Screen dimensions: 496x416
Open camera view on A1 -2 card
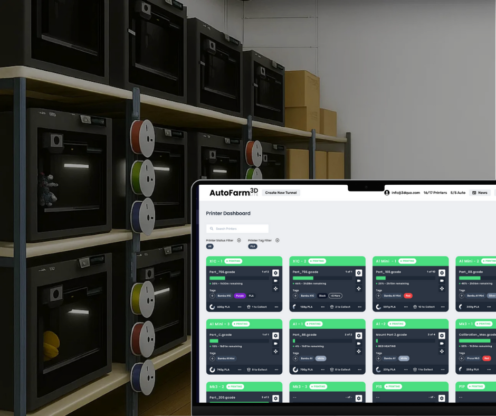point(442,344)
